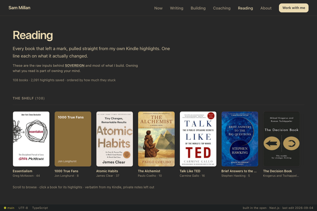Click the 'Stephen Hawking · 5' caption
This screenshot has height=211, width=317.
click(236, 176)
